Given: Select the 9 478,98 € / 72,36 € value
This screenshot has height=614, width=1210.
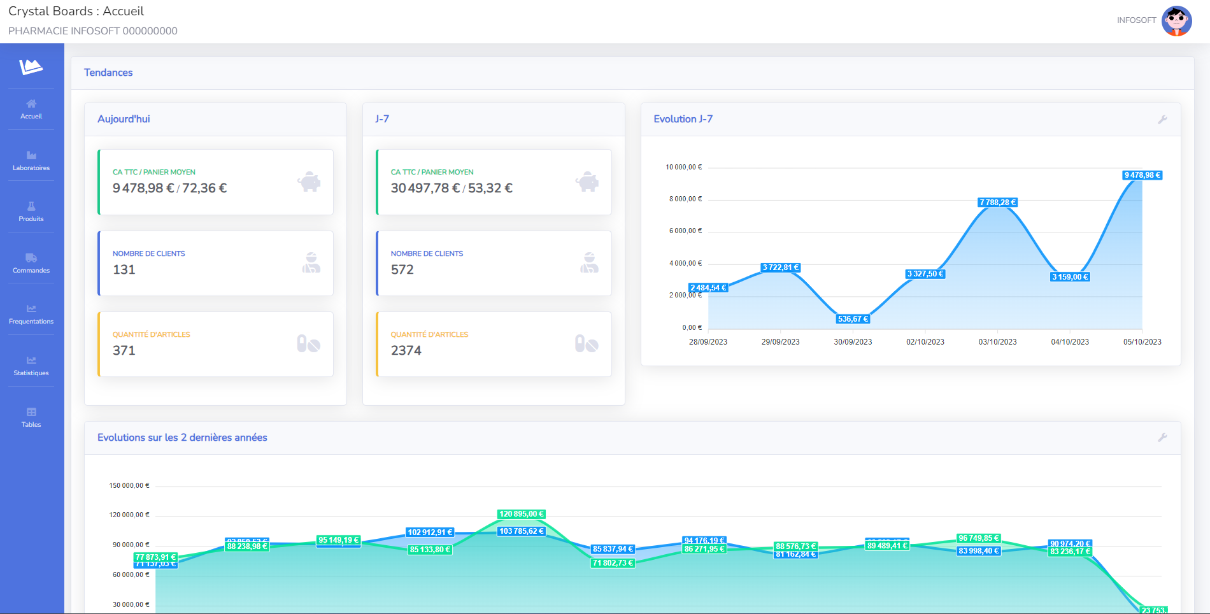Looking at the screenshot, I should pos(169,188).
